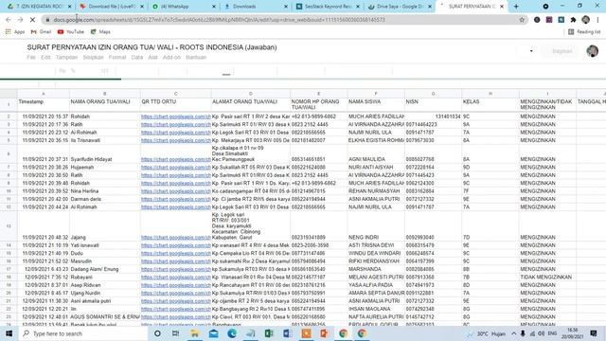Select the NISN value 131401034

pyautogui.click(x=434, y=117)
